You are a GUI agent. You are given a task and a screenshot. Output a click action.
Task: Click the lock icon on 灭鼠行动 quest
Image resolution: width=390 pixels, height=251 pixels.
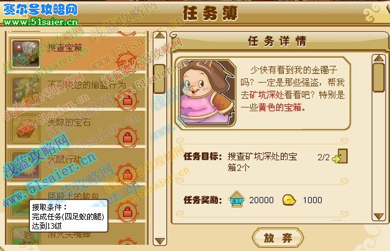(127, 174)
